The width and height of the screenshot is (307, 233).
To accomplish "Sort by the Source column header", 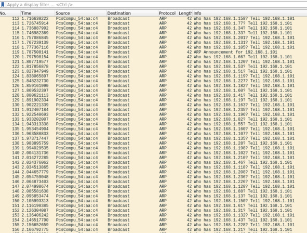I will point(81,13).
